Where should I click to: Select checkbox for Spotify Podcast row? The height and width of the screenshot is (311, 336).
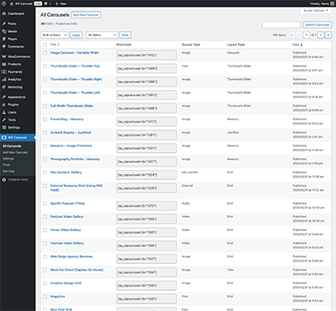[45, 203]
